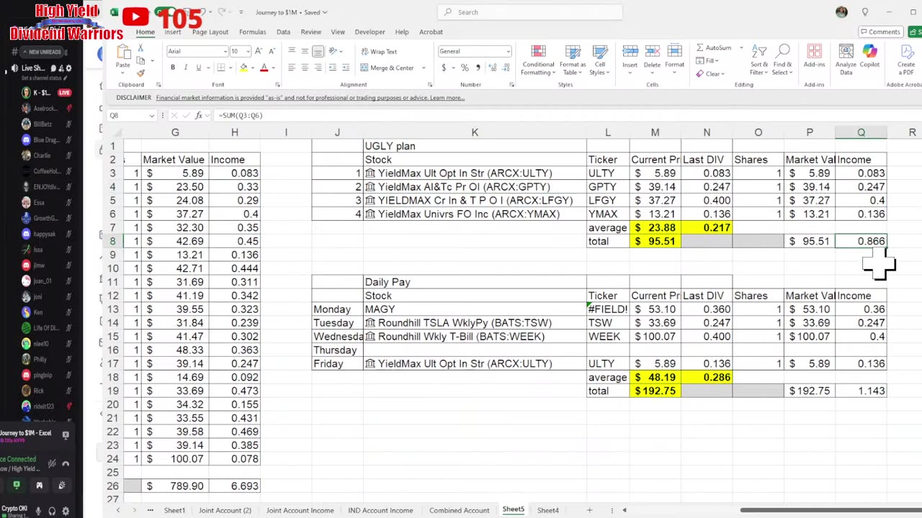The width and height of the screenshot is (922, 518).
Task: Click the Decrease Decimal icon
Action: tap(505, 68)
